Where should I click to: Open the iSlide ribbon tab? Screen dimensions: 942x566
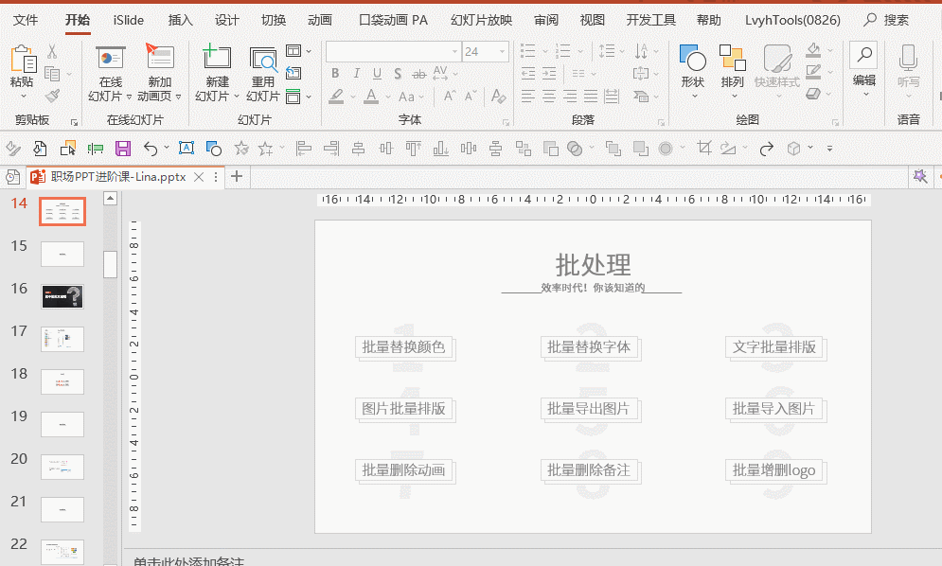(x=129, y=20)
